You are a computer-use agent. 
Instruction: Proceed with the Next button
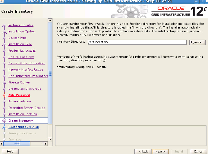tap(160, 152)
